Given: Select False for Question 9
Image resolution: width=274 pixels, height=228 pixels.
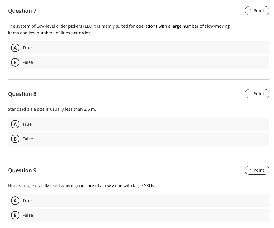Looking at the screenshot, I should 28,215.
